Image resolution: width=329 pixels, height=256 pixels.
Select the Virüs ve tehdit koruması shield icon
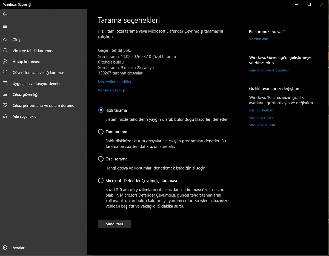click(x=5, y=51)
